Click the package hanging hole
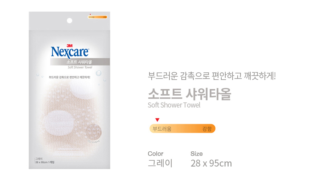 (69, 21)
